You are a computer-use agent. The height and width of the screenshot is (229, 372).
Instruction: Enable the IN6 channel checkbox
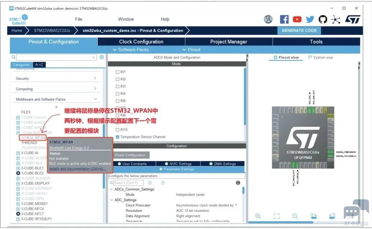point(118,101)
